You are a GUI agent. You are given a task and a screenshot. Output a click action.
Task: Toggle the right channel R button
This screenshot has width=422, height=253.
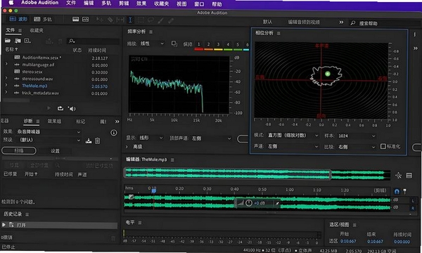413,208
